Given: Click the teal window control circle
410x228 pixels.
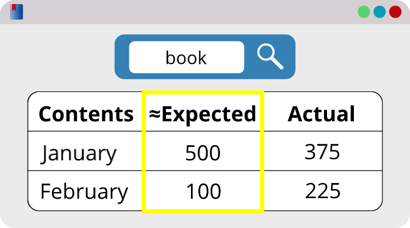Looking at the screenshot, I should click(x=379, y=12).
